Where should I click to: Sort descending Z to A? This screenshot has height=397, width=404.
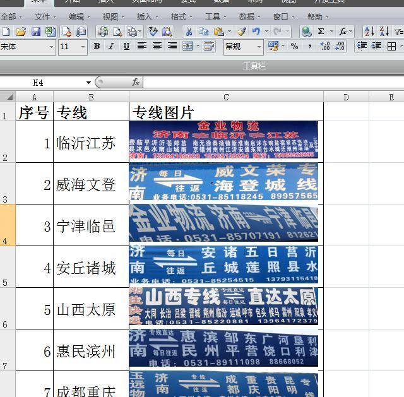tap(384, 32)
